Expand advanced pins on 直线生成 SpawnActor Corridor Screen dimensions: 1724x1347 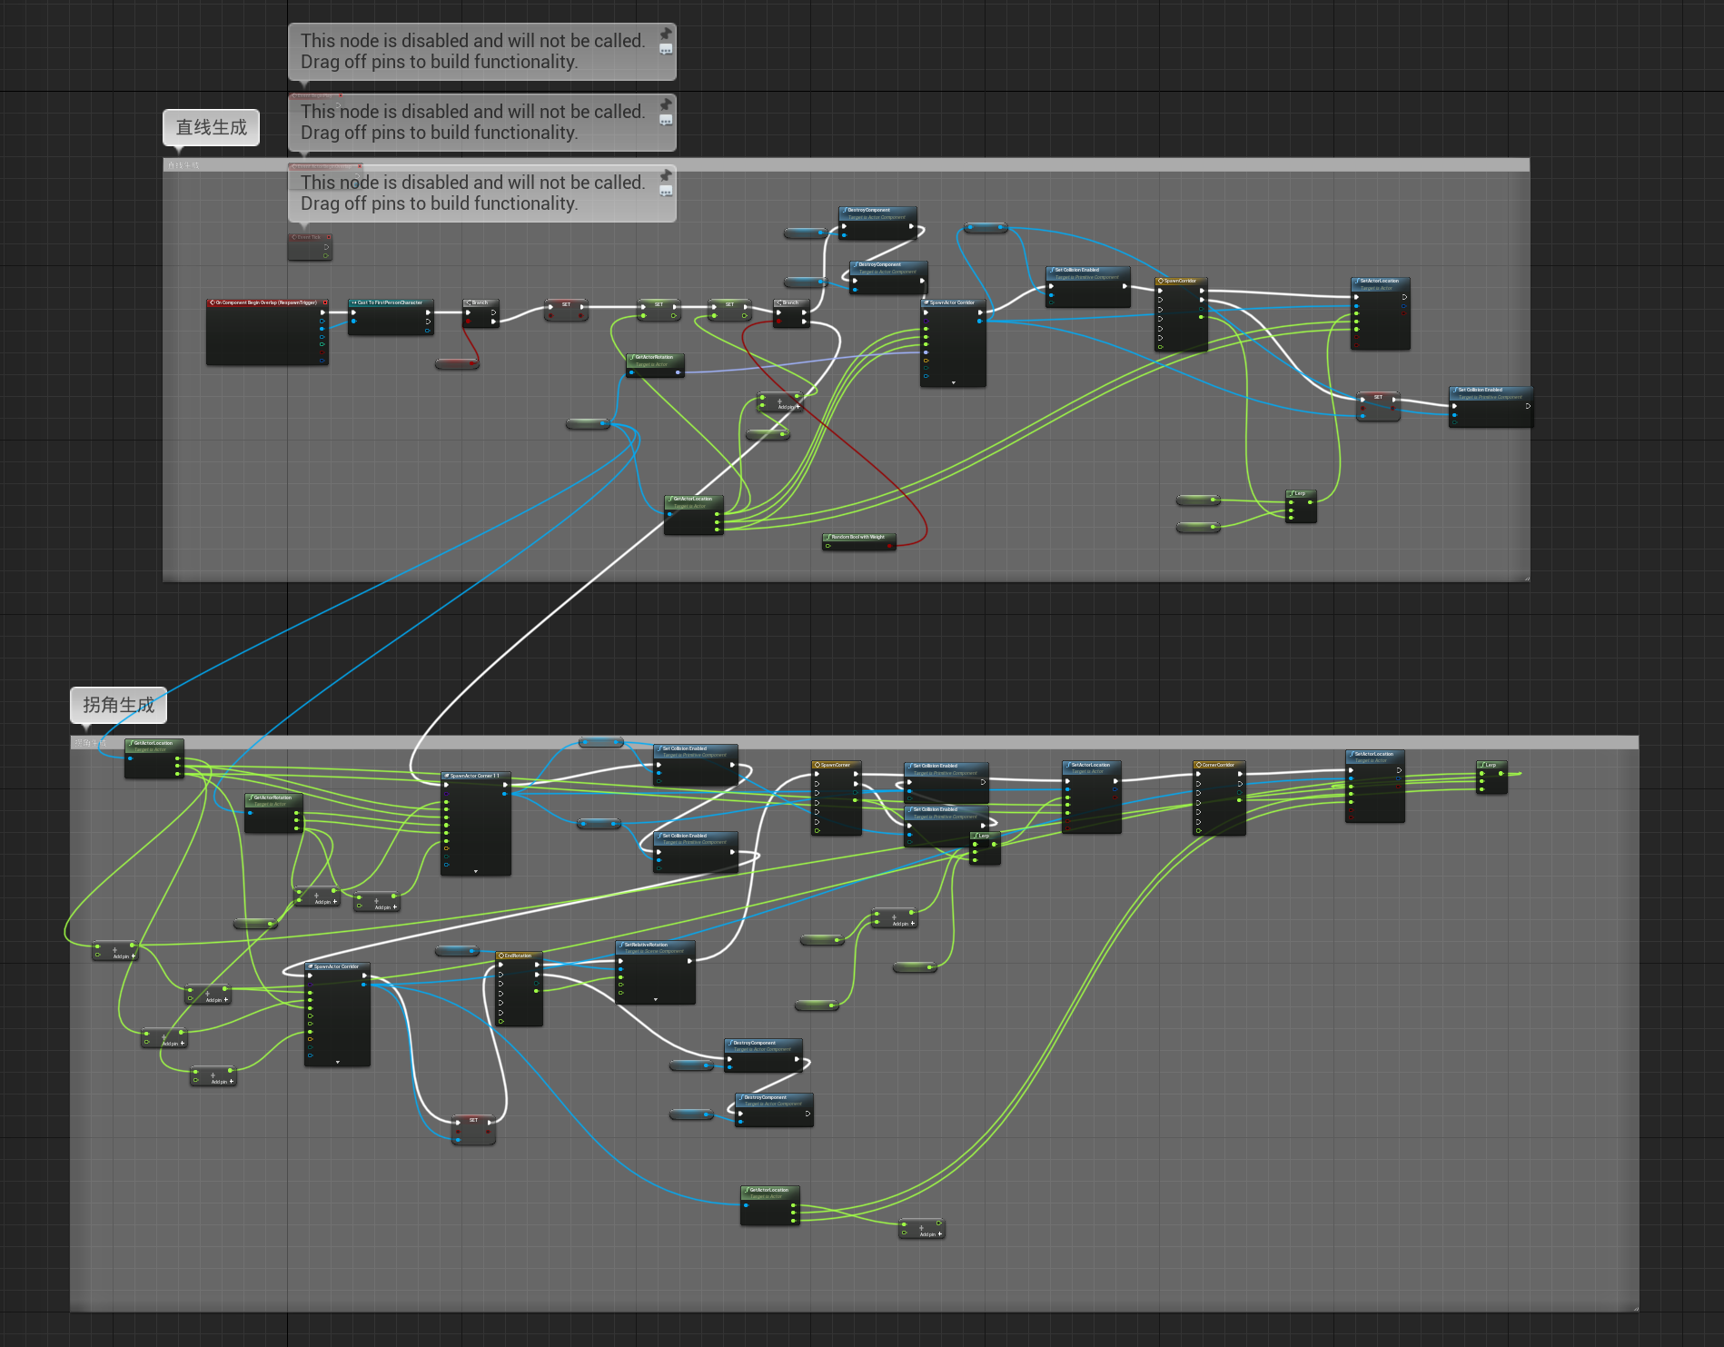click(x=953, y=382)
